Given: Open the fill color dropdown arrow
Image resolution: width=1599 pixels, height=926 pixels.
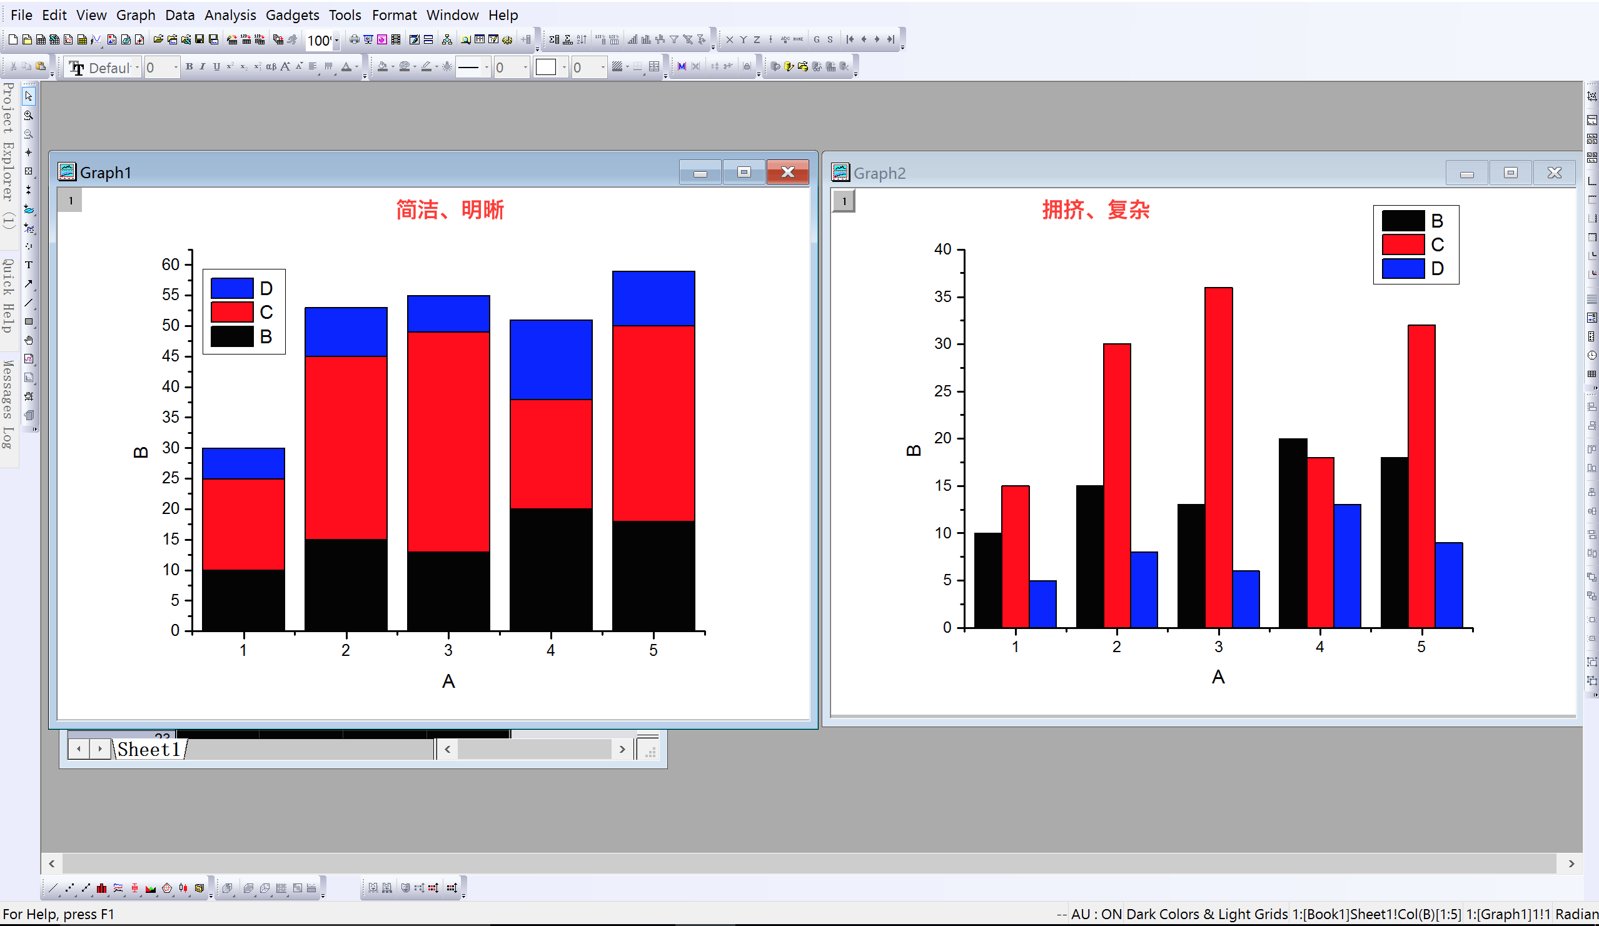Looking at the screenshot, I should (392, 68).
